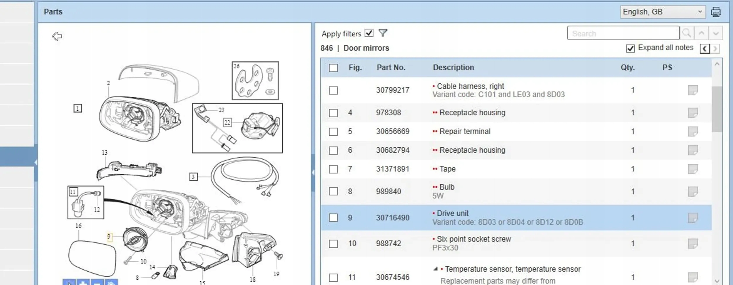Collapse the Temperature sensor row notes triangle
Image resolution: width=733 pixels, height=285 pixels.
point(436,269)
